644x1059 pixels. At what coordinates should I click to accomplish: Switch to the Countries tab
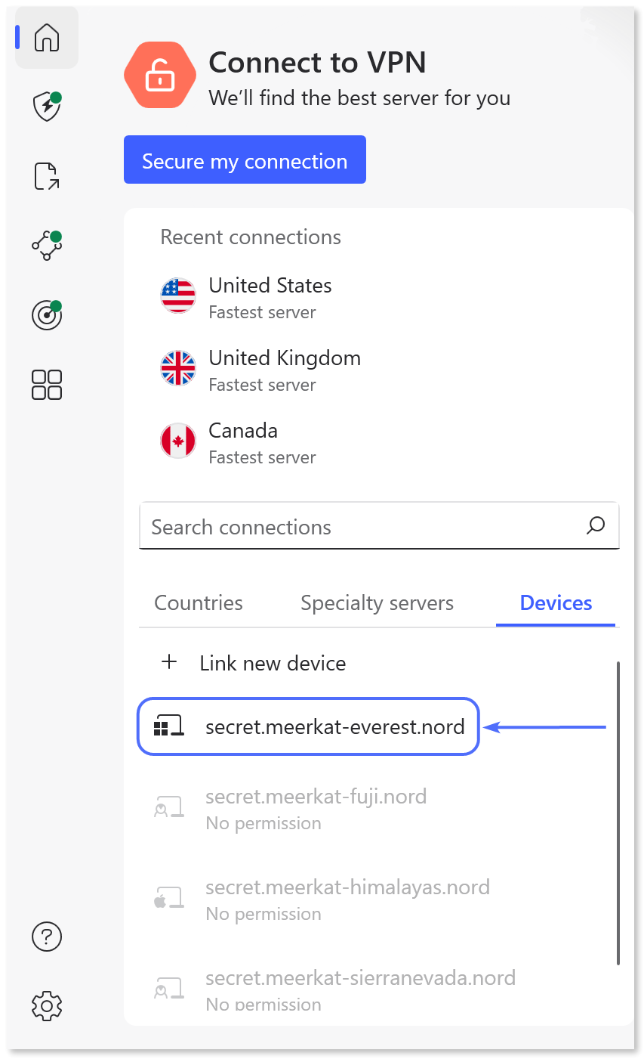pos(198,602)
